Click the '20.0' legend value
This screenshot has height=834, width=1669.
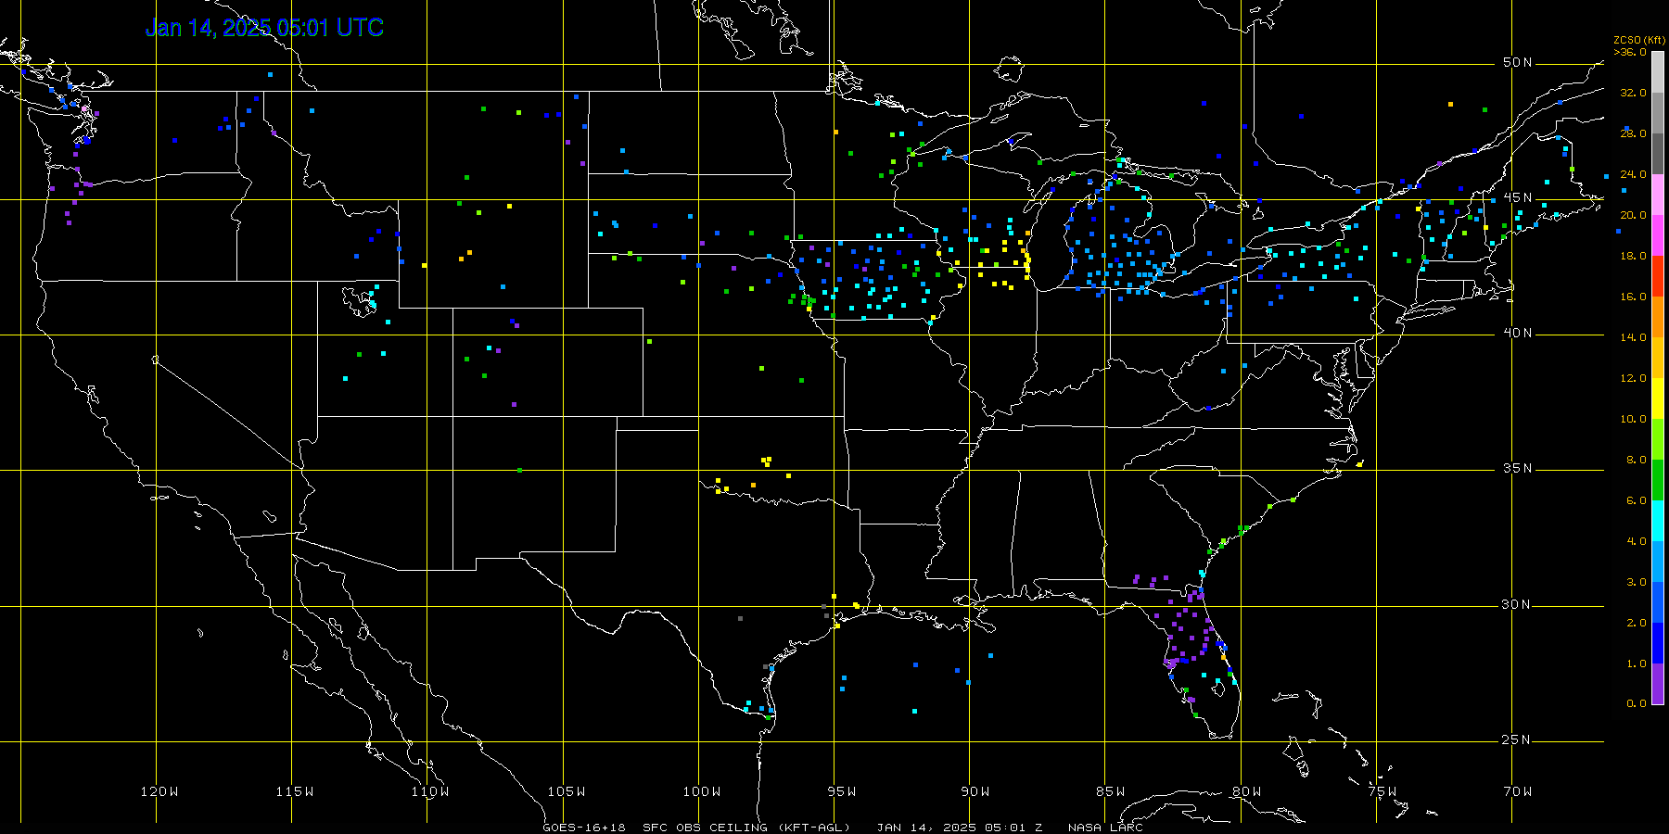1633,215
